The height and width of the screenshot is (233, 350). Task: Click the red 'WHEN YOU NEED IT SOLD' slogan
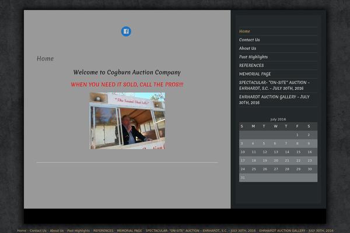click(127, 84)
